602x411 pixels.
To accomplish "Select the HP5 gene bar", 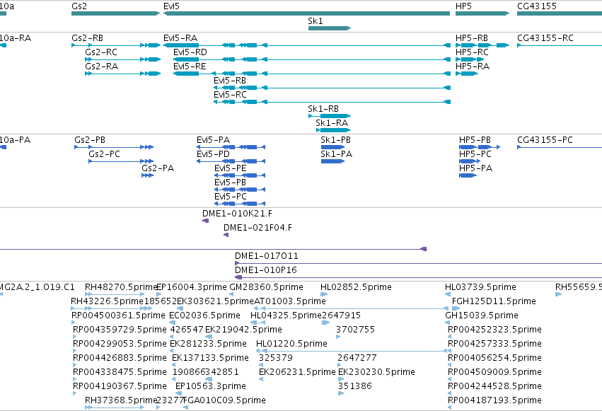I will point(482,13).
